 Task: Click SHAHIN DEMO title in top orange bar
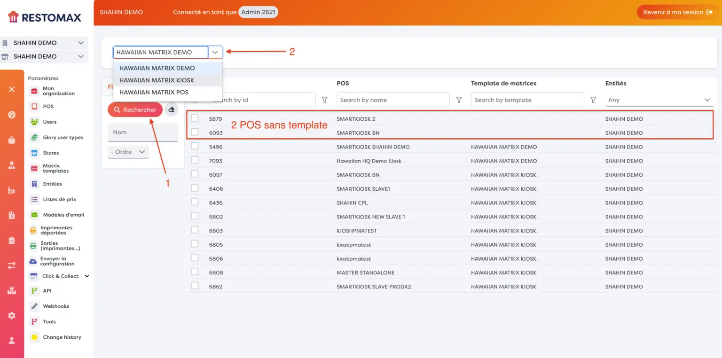tap(121, 12)
